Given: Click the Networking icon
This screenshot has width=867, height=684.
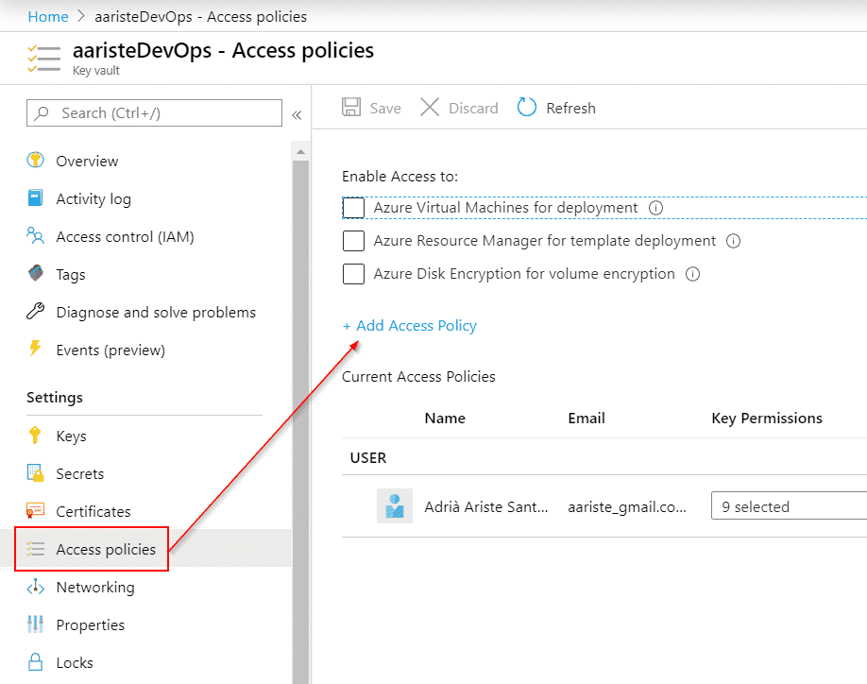Looking at the screenshot, I should pyautogui.click(x=35, y=587).
